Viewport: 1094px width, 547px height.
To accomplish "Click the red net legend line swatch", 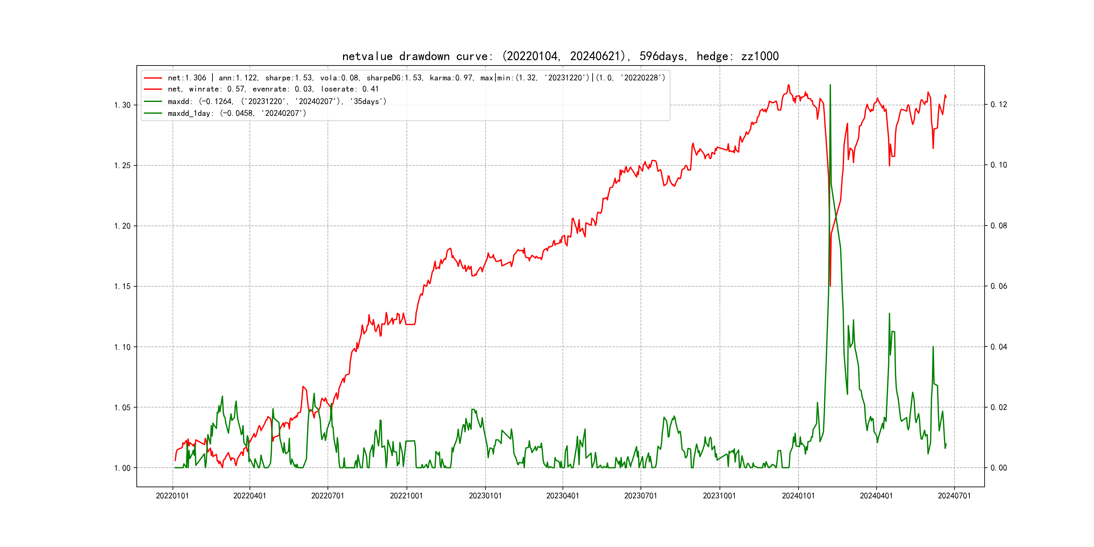I will click(153, 78).
